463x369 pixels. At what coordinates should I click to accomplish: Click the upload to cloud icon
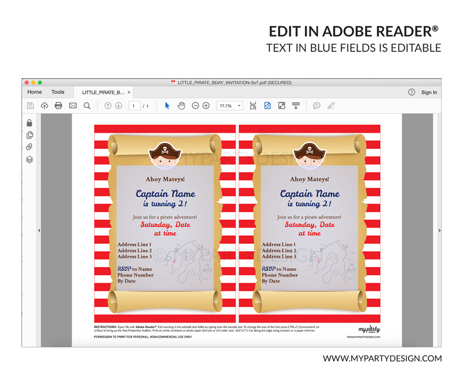coord(45,106)
